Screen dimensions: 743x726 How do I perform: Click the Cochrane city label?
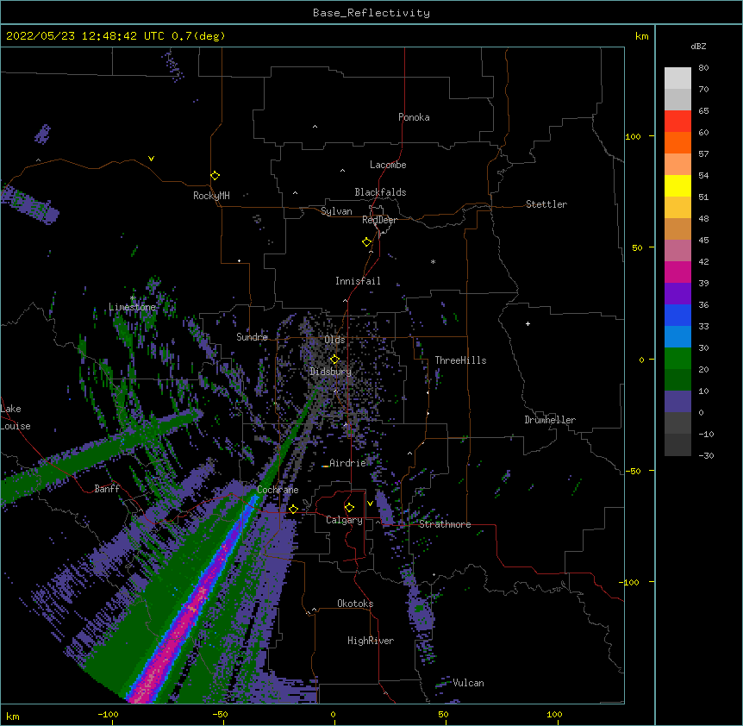(x=278, y=490)
